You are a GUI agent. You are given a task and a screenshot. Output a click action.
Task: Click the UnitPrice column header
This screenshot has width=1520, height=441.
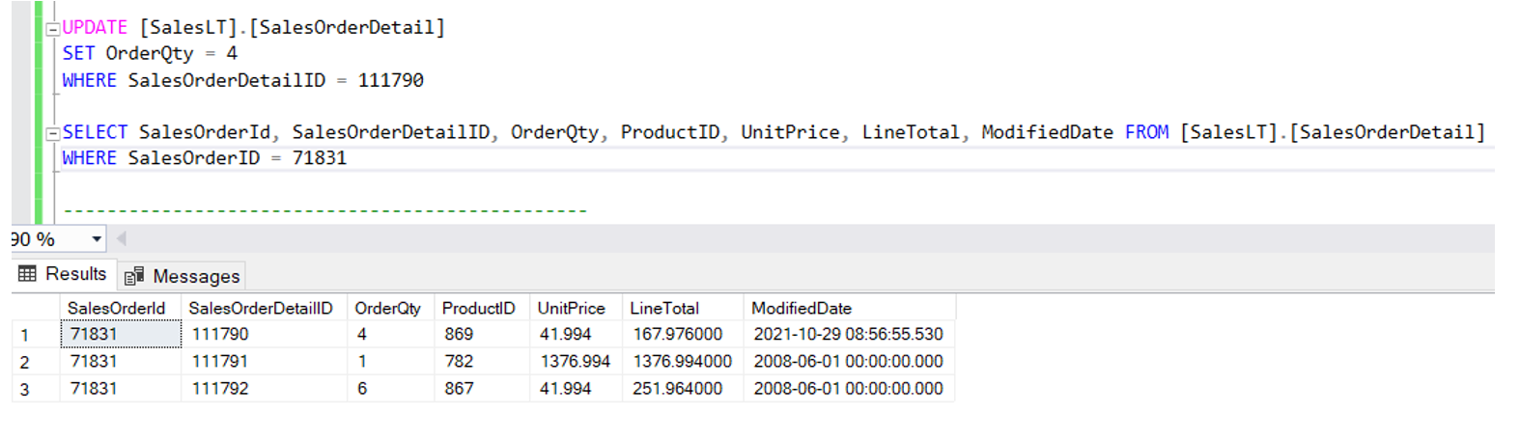pos(571,309)
